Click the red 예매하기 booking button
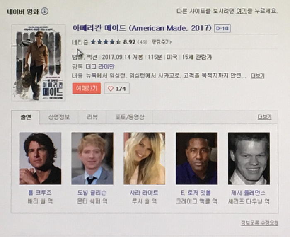 (87, 88)
